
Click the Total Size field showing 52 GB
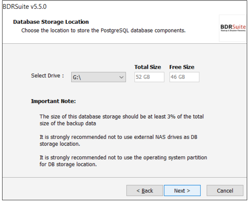click(x=149, y=77)
